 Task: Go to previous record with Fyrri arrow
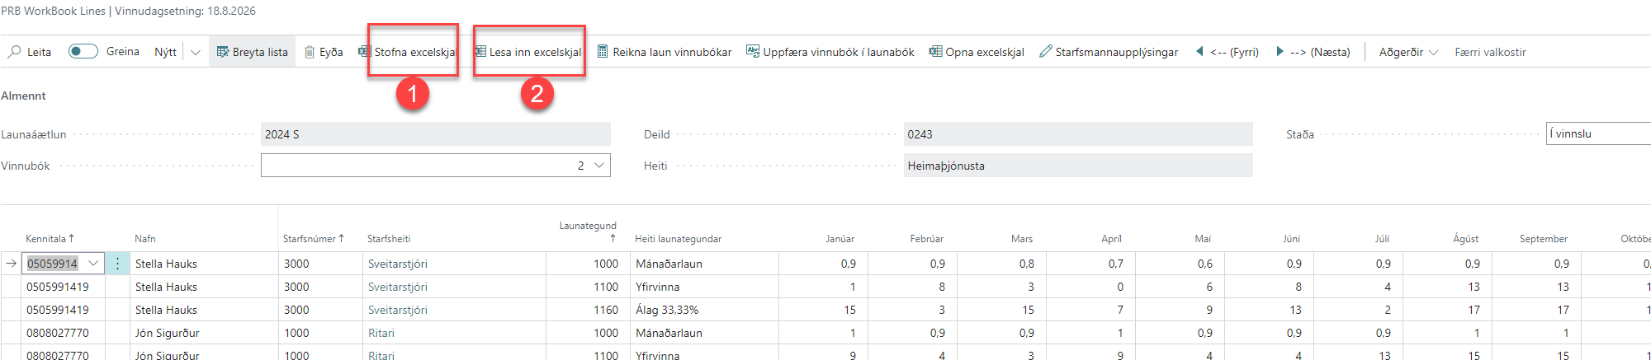point(1199,51)
